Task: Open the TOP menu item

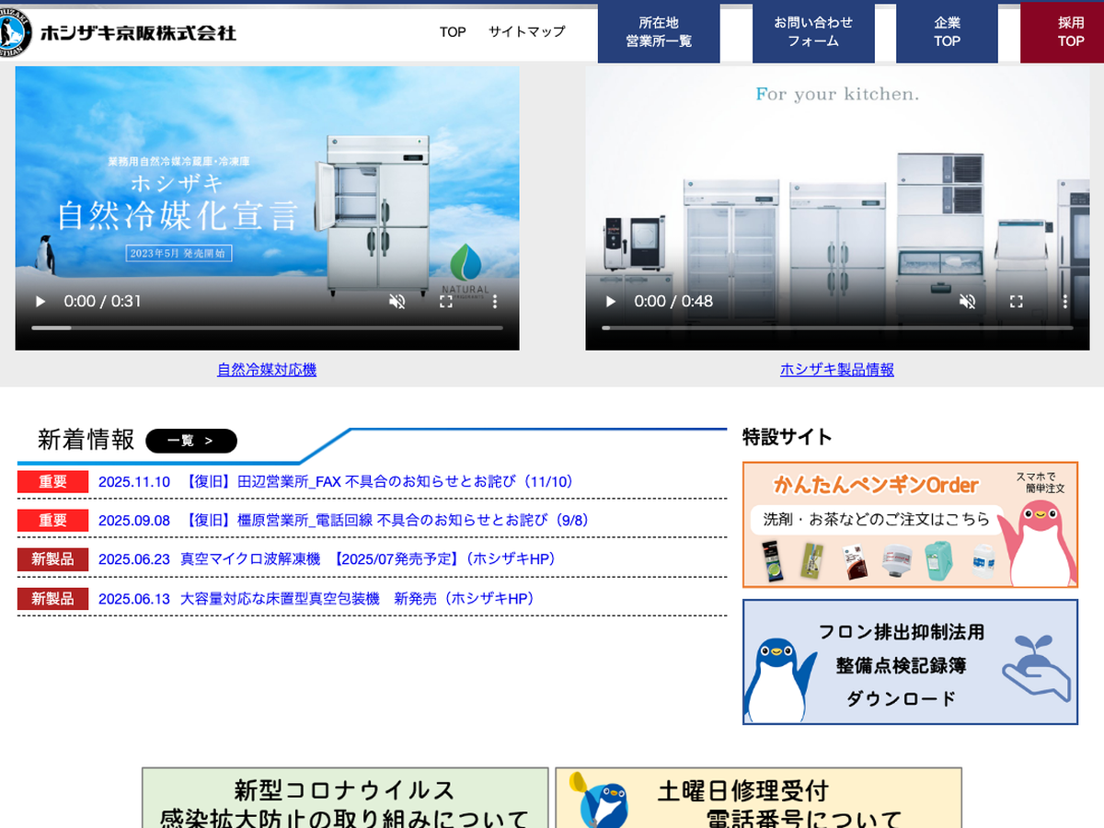Action: (x=453, y=32)
